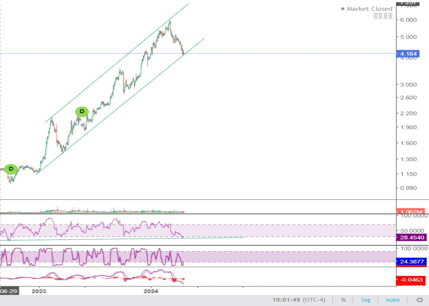Click the 2023 label on the time axis
429x306 pixels.
coord(39,291)
